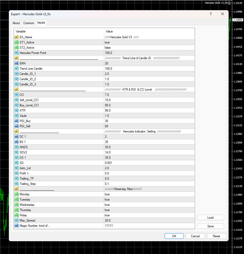Click the double icon beside Hercules Power Point

16,53
